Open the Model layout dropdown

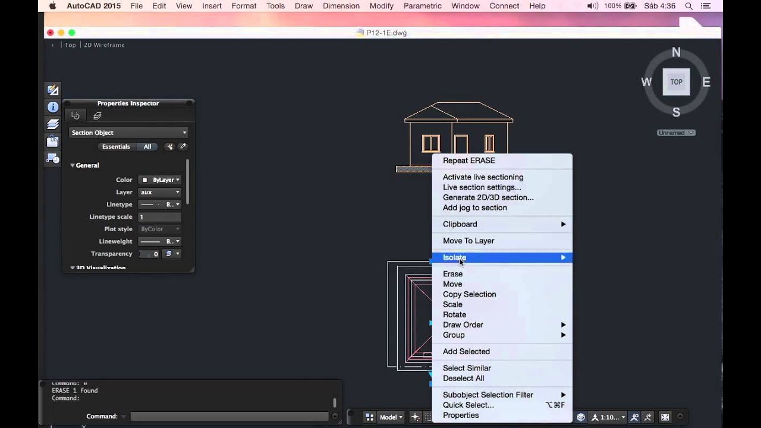(391, 417)
